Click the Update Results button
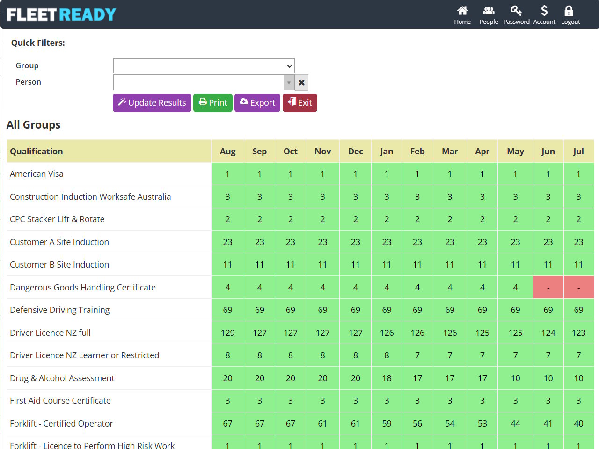 tap(152, 103)
